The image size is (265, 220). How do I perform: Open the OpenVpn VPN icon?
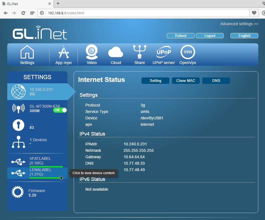(188, 52)
